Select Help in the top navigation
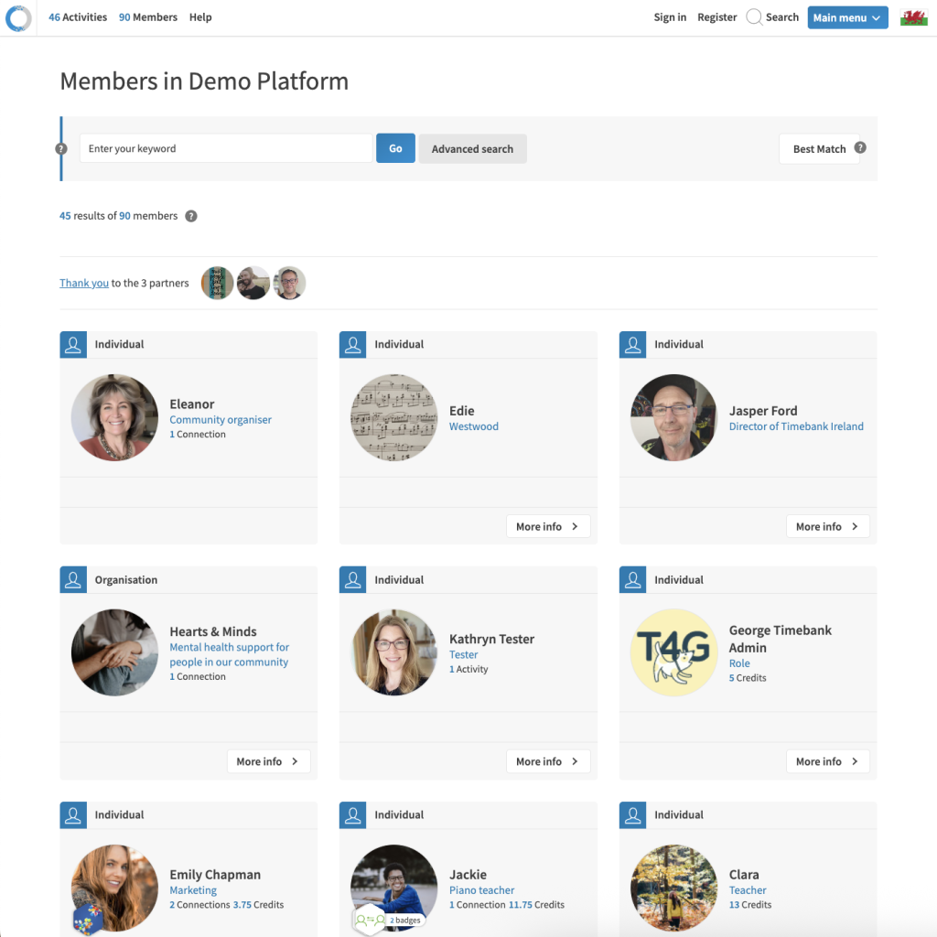Screen dimensions: 937x937 [x=200, y=17]
